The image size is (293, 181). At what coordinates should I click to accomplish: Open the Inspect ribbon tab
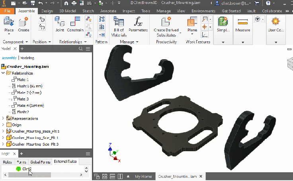click(x=129, y=11)
